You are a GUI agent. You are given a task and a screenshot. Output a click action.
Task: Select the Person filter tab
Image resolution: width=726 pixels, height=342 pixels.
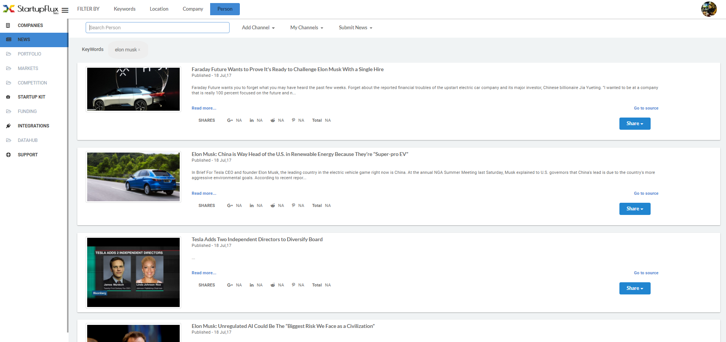pos(225,9)
